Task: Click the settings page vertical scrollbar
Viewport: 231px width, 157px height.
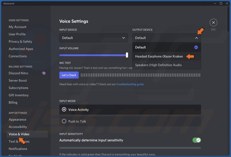Action: [228, 19]
